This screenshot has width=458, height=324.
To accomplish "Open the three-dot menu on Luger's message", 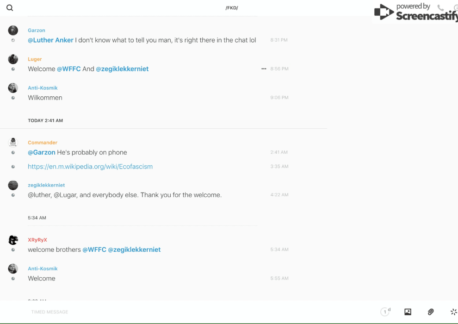I will (x=264, y=69).
